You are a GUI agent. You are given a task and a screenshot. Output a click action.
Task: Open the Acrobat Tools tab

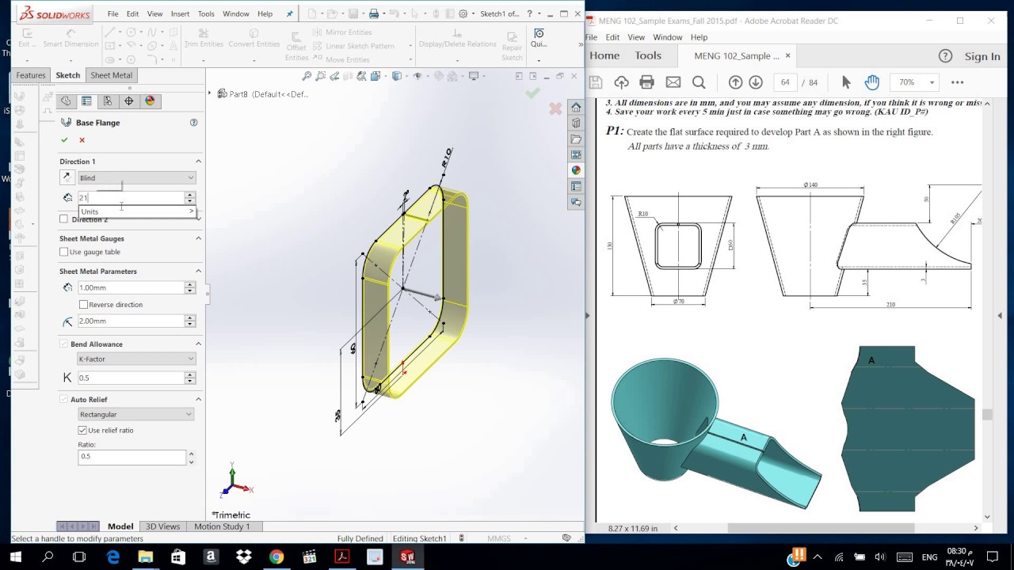pyautogui.click(x=648, y=55)
